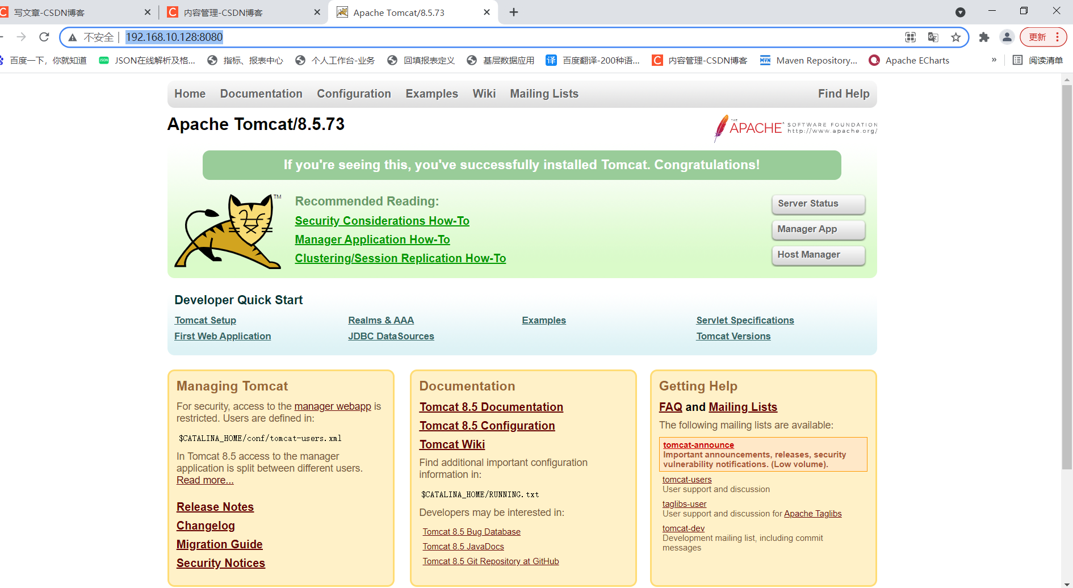This screenshot has height=588, width=1073.
Task: Open the 百度翻译 bookmark
Action: click(593, 60)
